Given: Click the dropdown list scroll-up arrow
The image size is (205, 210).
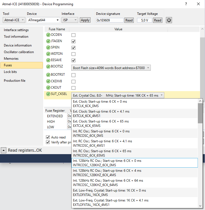Looking at the screenshot, I should 200,101.
